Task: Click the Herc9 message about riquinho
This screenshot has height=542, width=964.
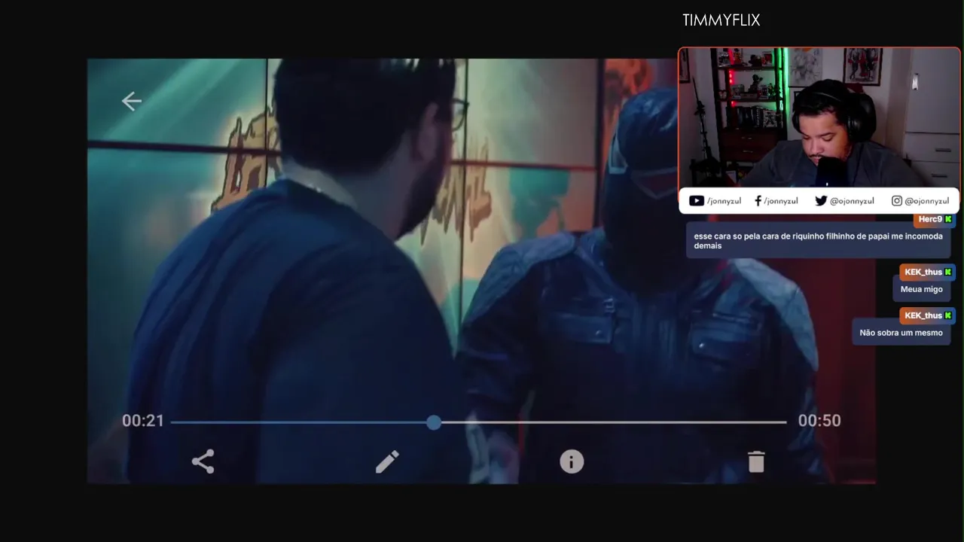Action: pyautogui.click(x=818, y=241)
